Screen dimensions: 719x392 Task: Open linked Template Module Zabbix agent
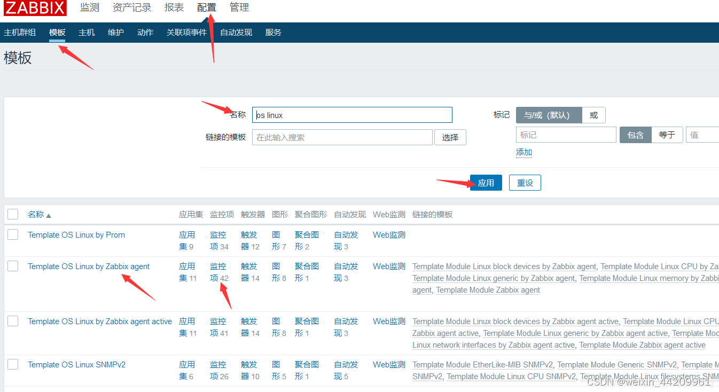(x=488, y=290)
